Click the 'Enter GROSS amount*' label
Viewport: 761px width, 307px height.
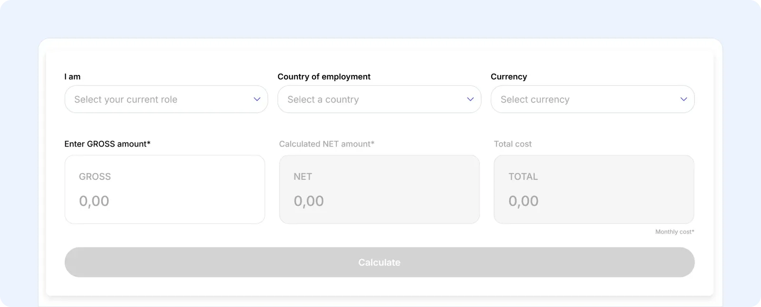tap(107, 144)
